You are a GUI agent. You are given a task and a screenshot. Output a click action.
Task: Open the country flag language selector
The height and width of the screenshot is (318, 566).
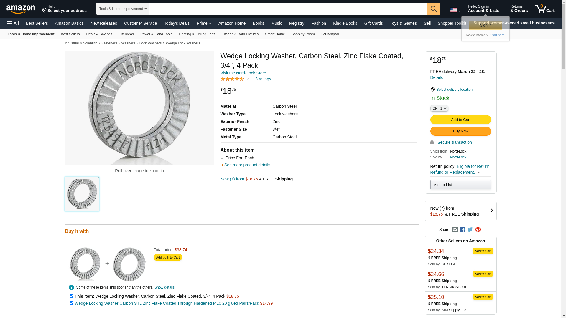coord(455,10)
